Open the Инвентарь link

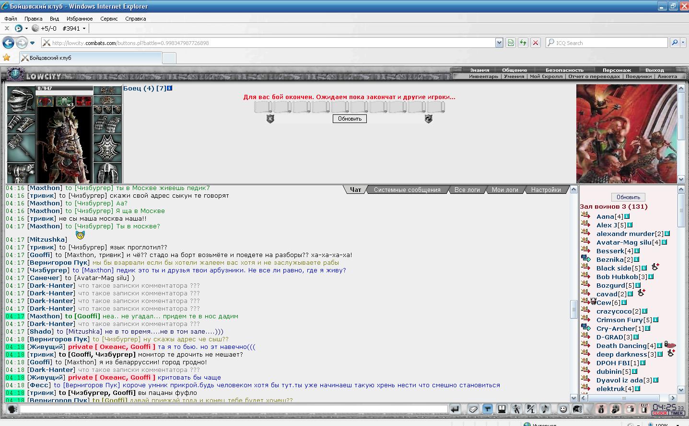(483, 76)
